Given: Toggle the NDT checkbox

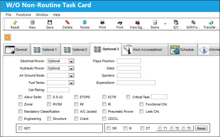Looking at the screenshot, I should point(20,128).
